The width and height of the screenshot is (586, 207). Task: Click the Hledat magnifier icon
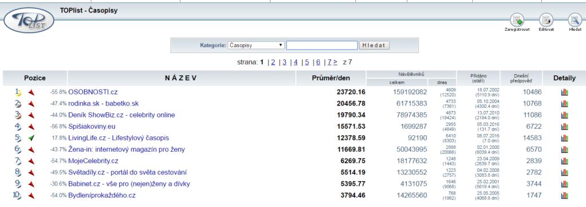click(x=575, y=20)
